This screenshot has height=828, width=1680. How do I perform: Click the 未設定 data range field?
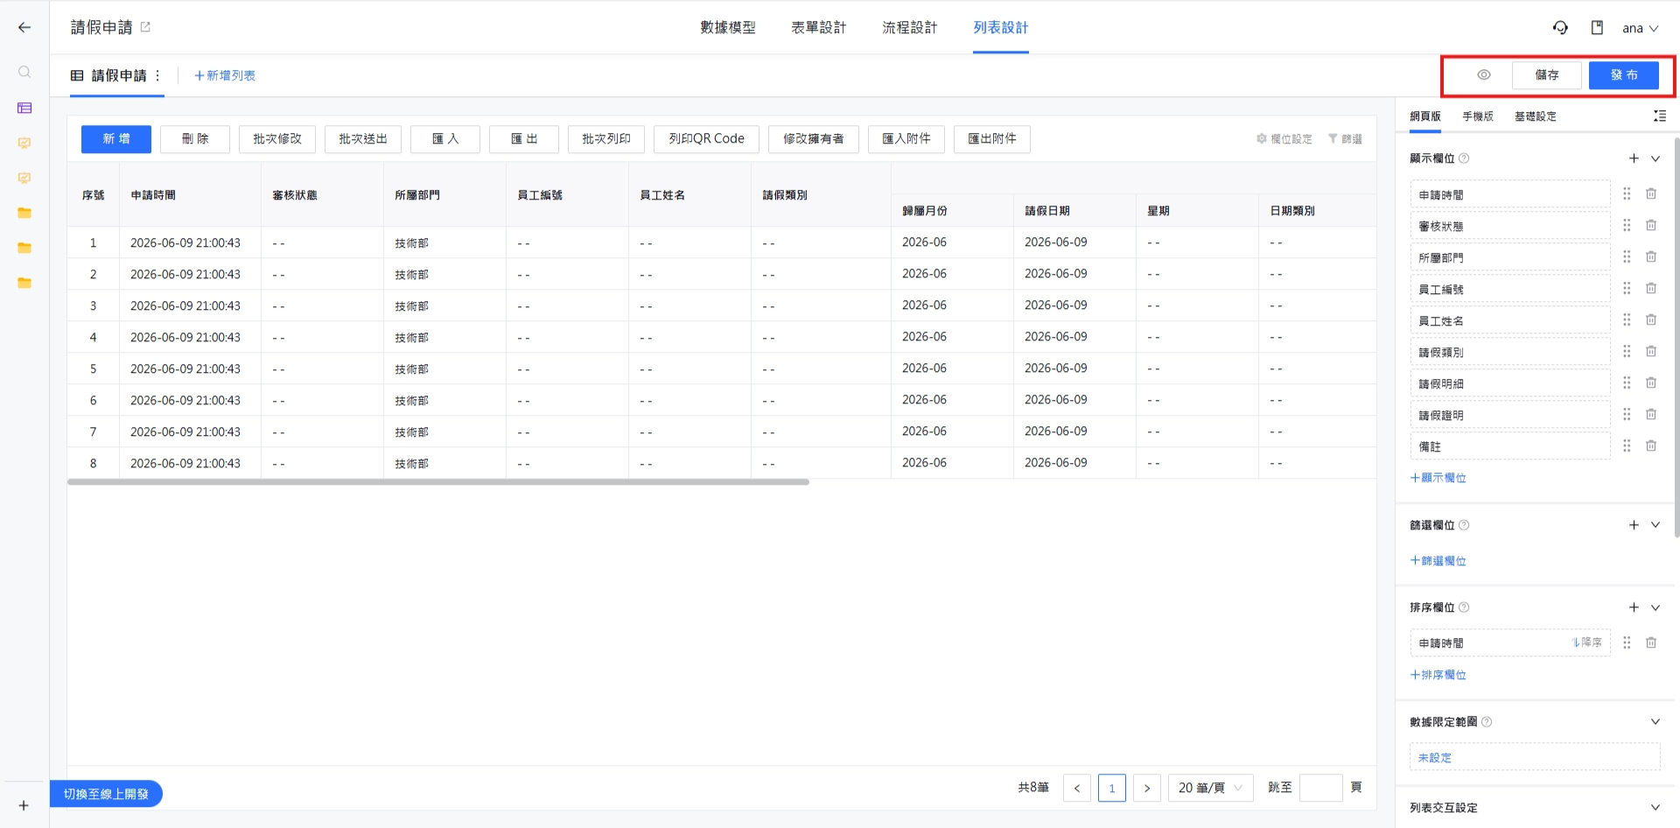pyautogui.click(x=1535, y=757)
